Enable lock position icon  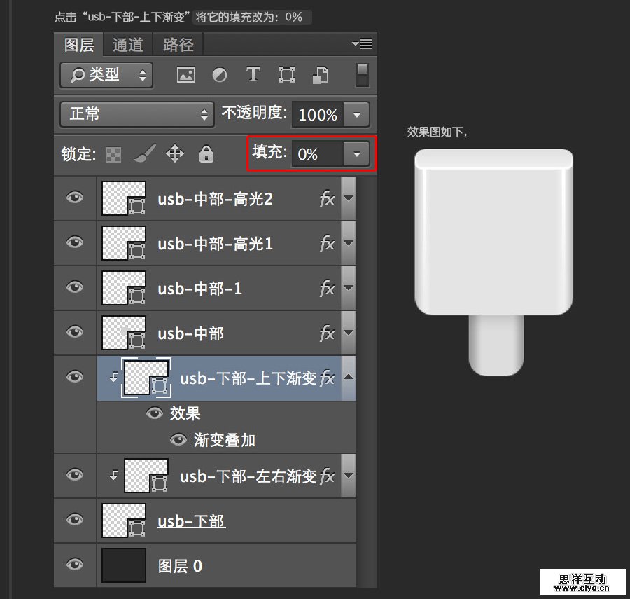pos(175,153)
